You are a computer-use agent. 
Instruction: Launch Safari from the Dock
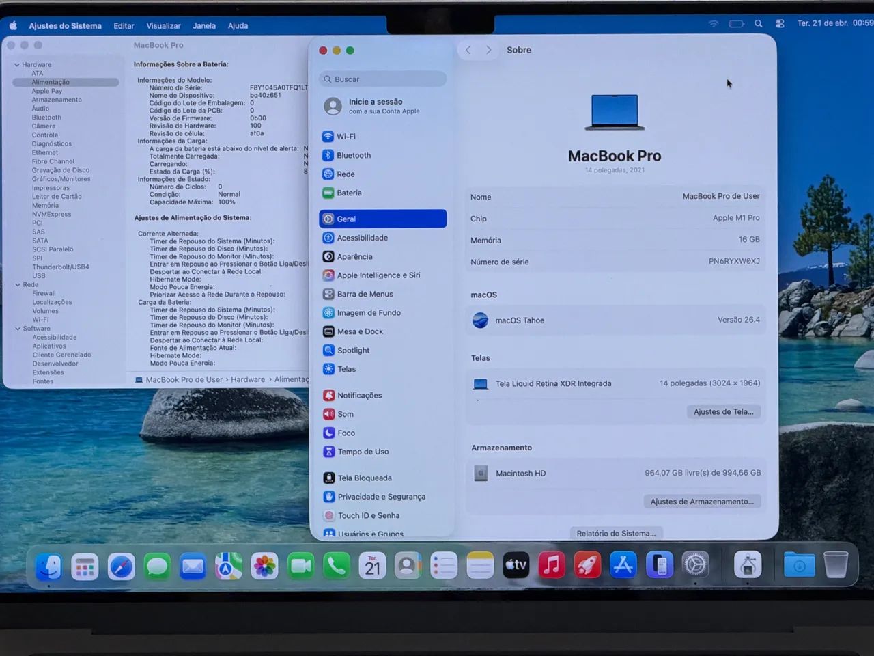(122, 566)
